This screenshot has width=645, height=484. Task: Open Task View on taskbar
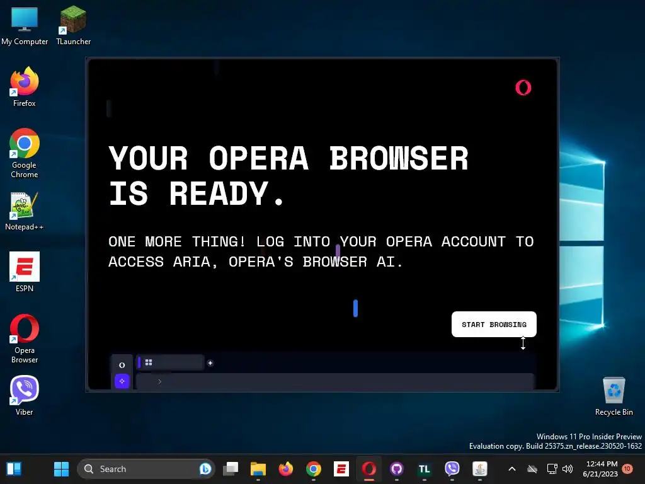[231, 469]
